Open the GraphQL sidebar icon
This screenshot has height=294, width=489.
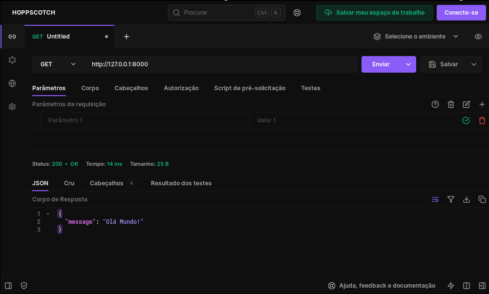(x=12, y=60)
